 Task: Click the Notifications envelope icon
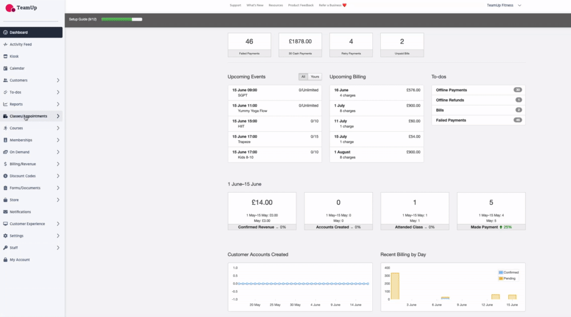(5, 212)
